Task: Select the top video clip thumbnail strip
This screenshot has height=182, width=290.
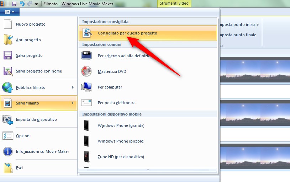Action: [255, 70]
